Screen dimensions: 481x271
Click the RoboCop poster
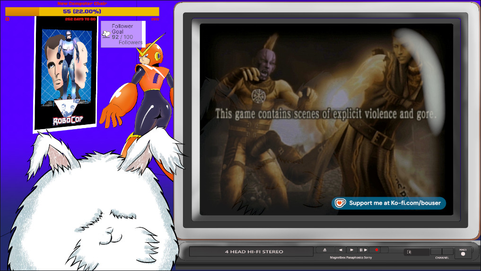click(x=65, y=74)
